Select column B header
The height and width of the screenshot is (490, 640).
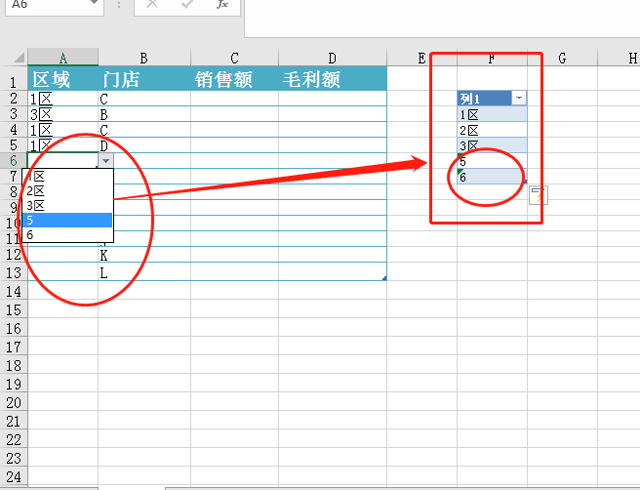(x=144, y=58)
